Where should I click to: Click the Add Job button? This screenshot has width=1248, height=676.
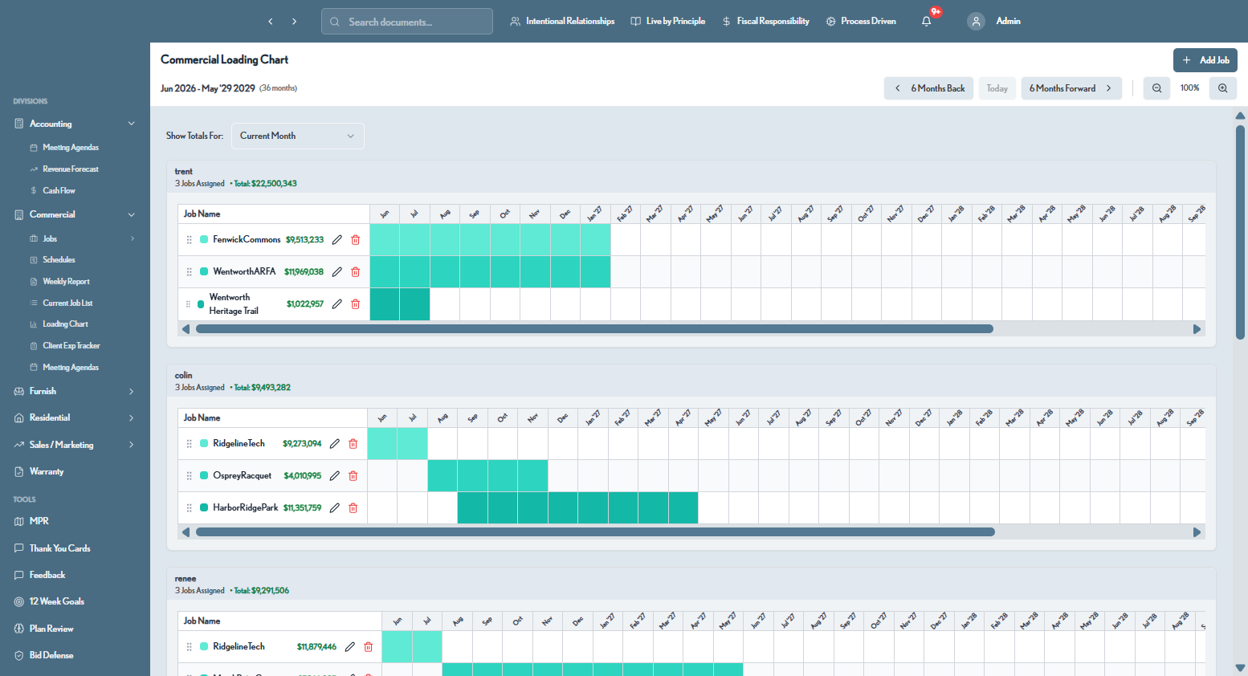tap(1205, 60)
